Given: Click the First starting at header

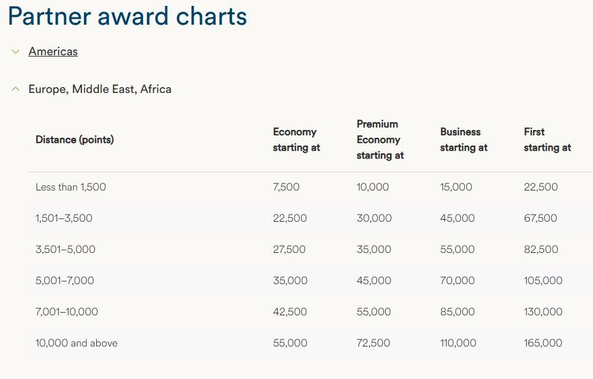Looking at the screenshot, I should [547, 140].
